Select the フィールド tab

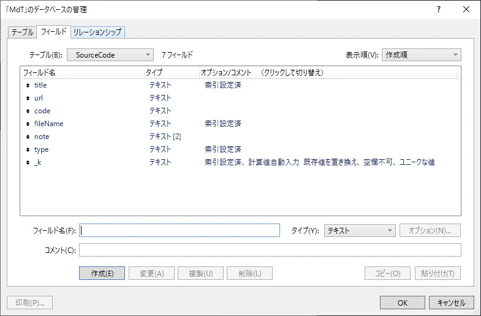tap(54, 31)
